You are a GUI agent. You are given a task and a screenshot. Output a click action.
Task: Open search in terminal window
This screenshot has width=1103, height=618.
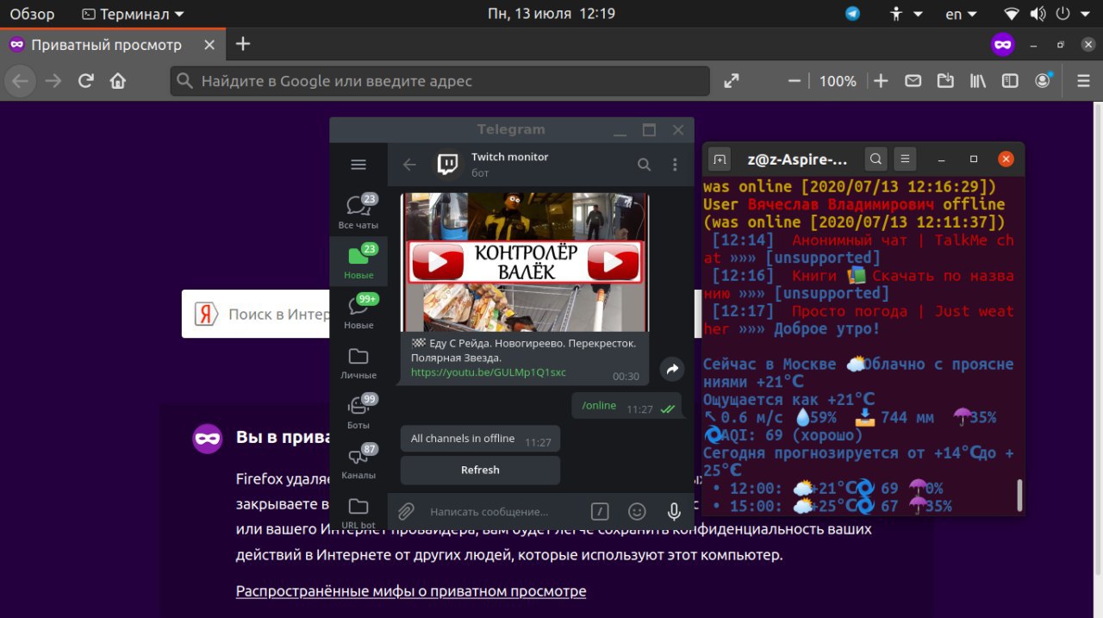click(x=876, y=159)
